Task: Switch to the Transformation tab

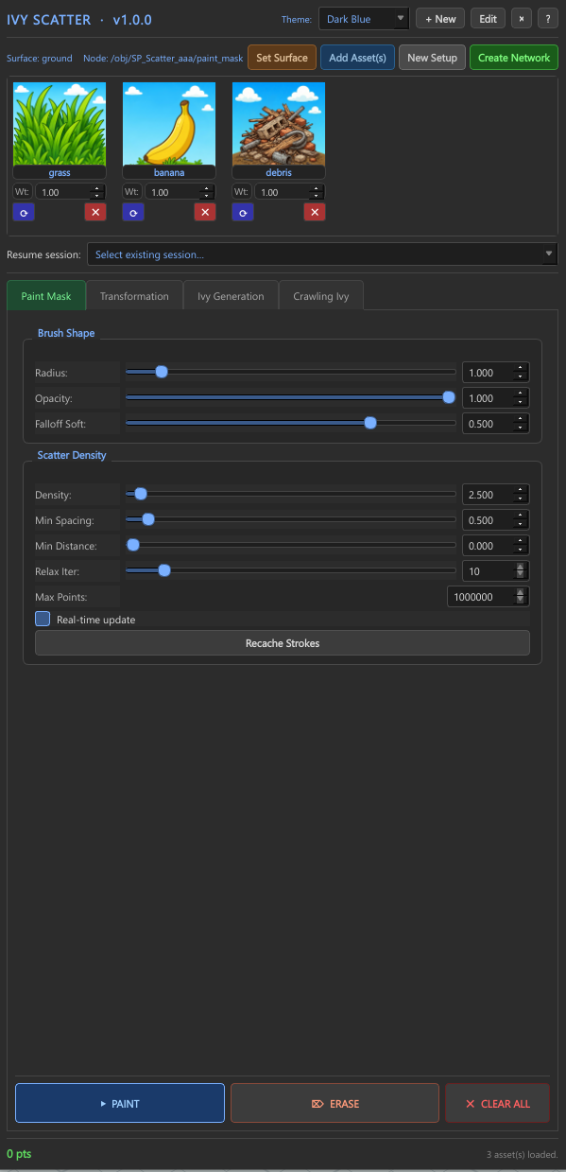Action: point(134,296)
